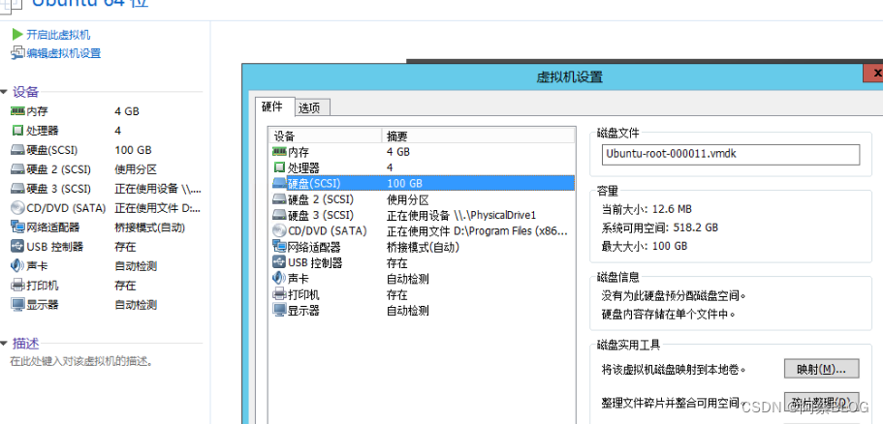Click USB controller icon in sidebar
This screenshot has height=424, width=883.
click(x=18, y=246)
